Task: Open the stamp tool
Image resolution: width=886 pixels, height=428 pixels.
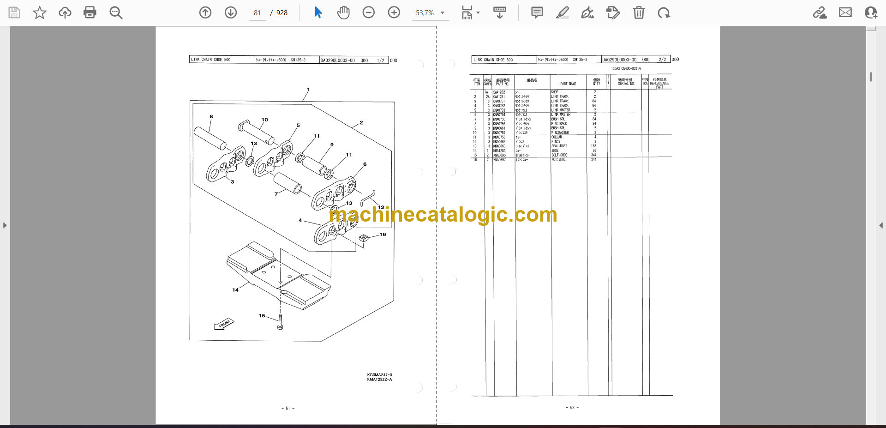Action: tap(613, 12)
